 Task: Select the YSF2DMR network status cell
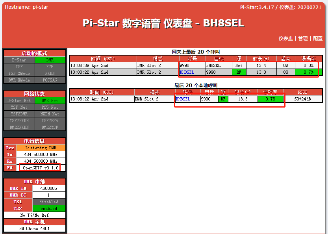(x=19, y=114)
